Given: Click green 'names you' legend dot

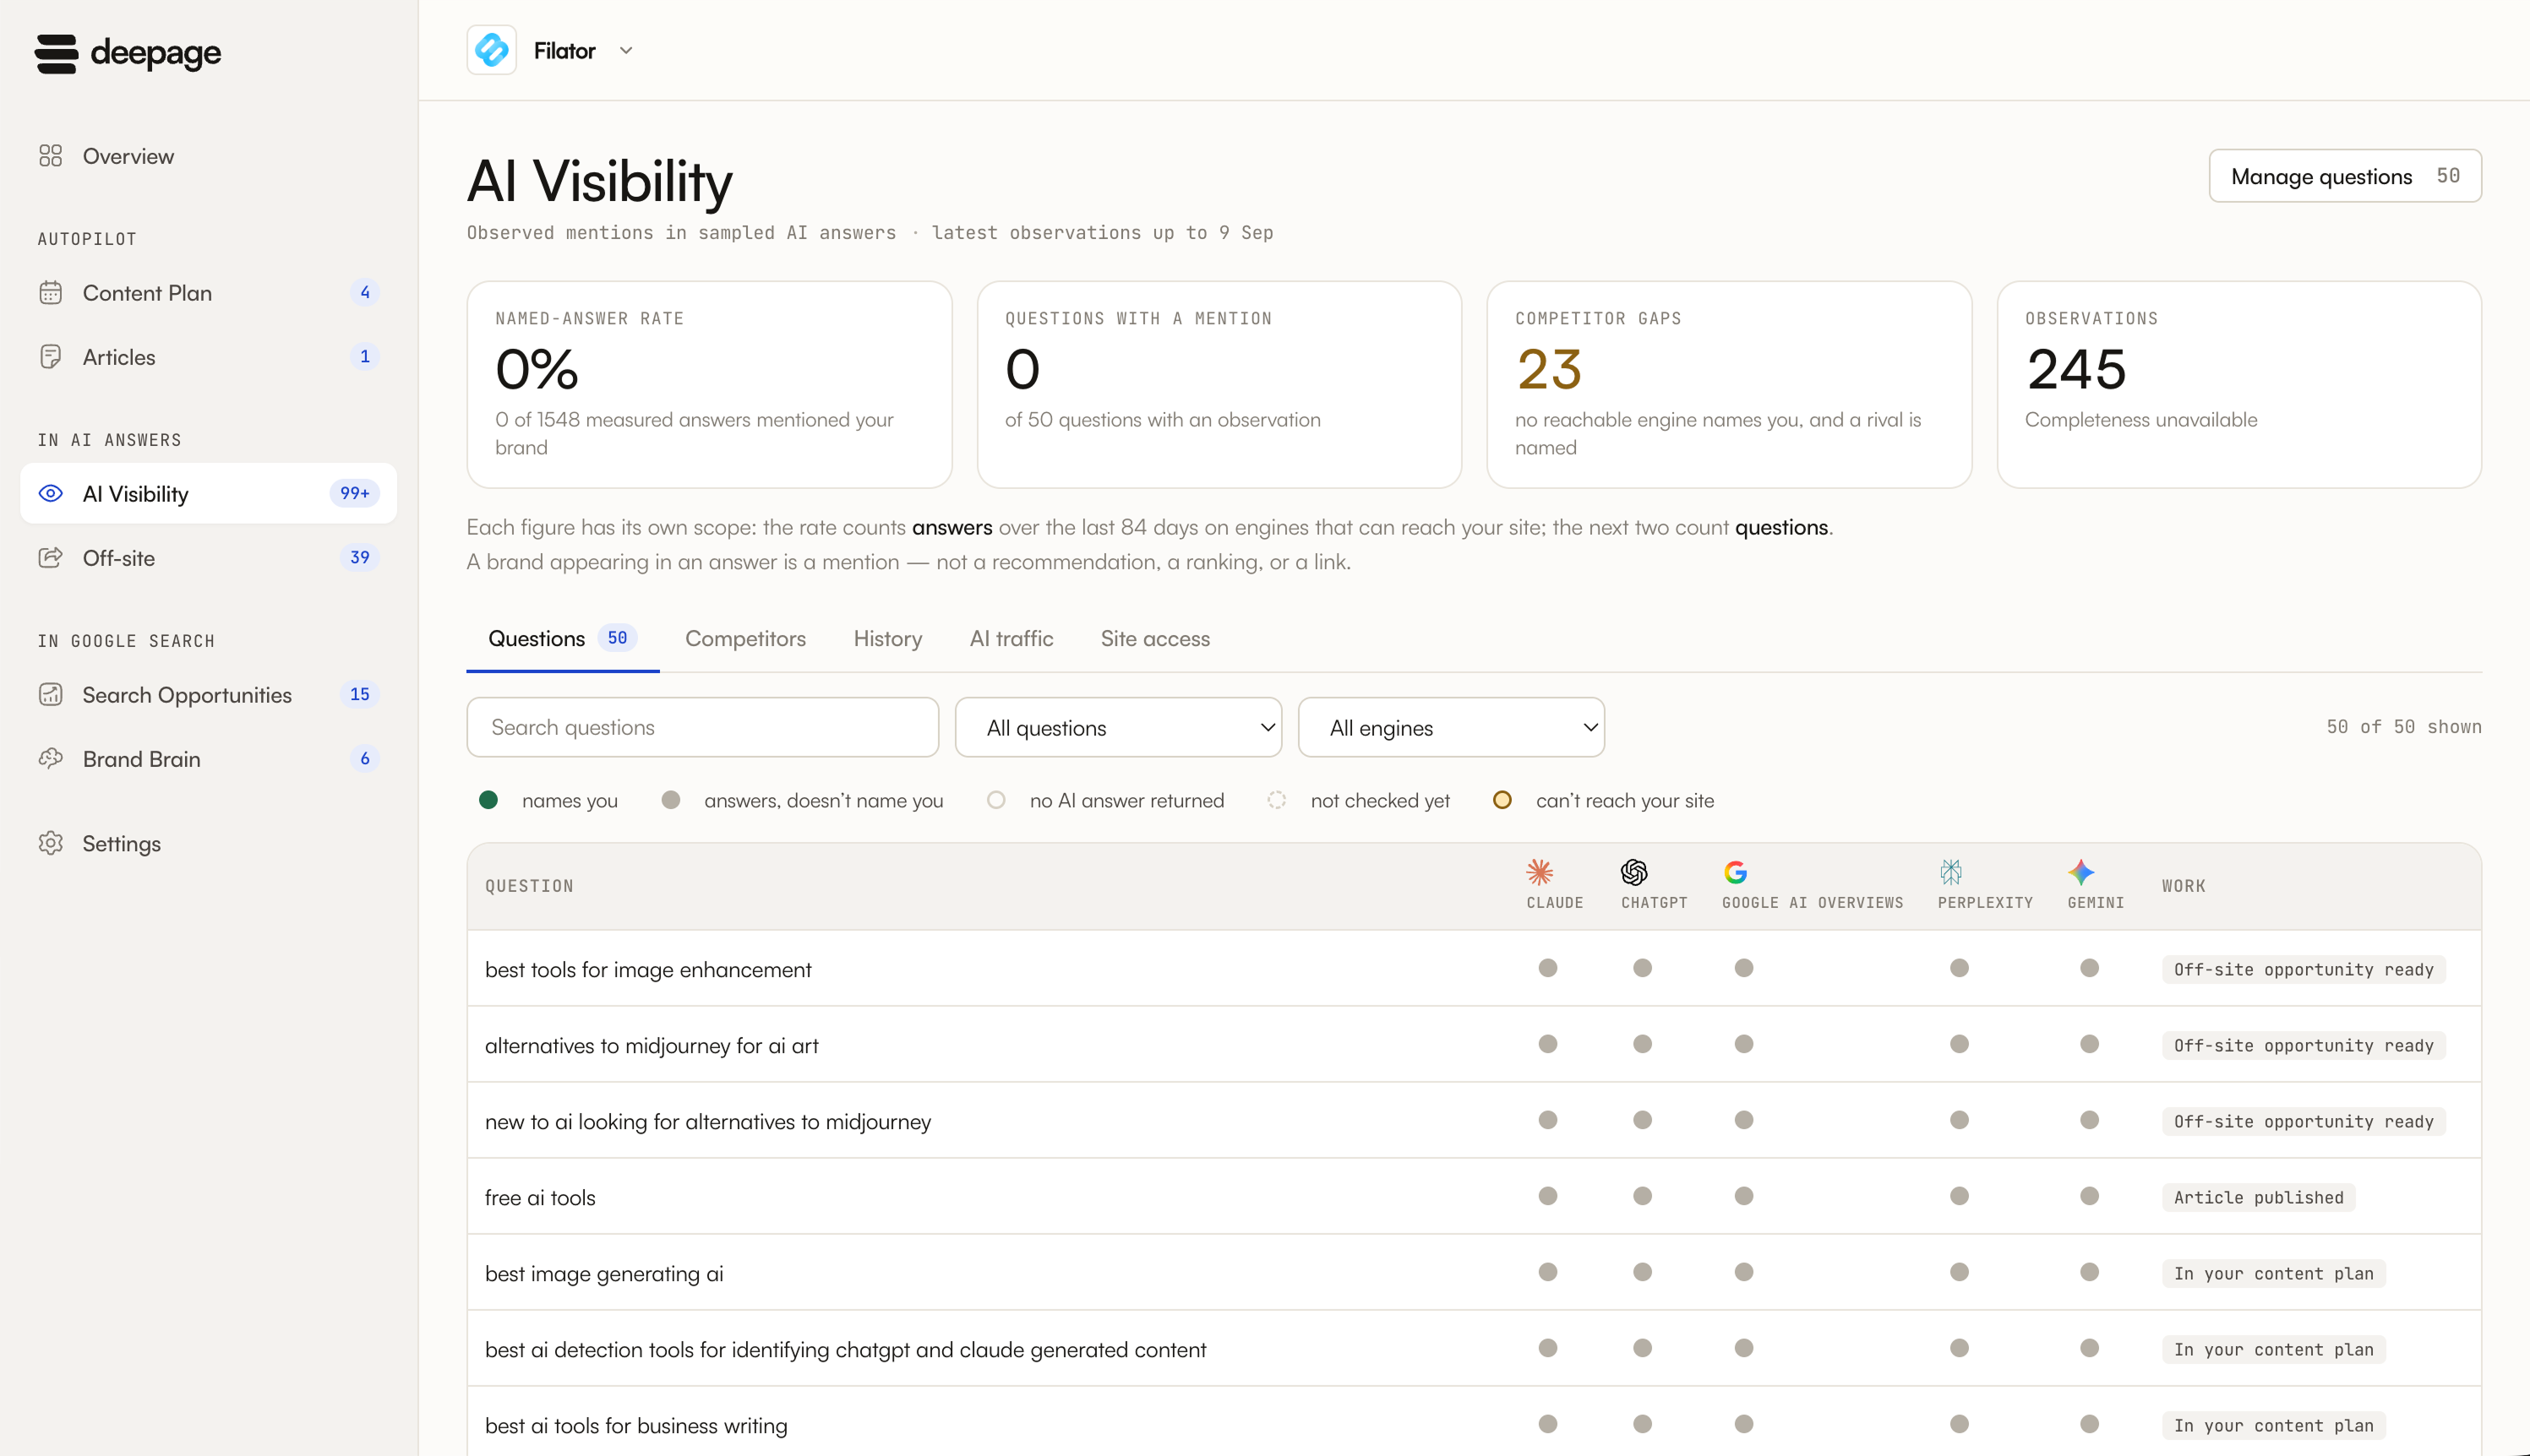Looking at the screenshot, I should [x=488, y=800].
